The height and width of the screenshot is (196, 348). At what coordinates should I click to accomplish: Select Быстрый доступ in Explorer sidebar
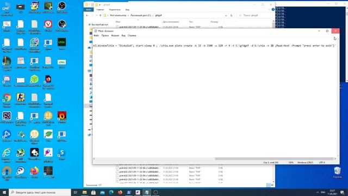coord(100,24)
